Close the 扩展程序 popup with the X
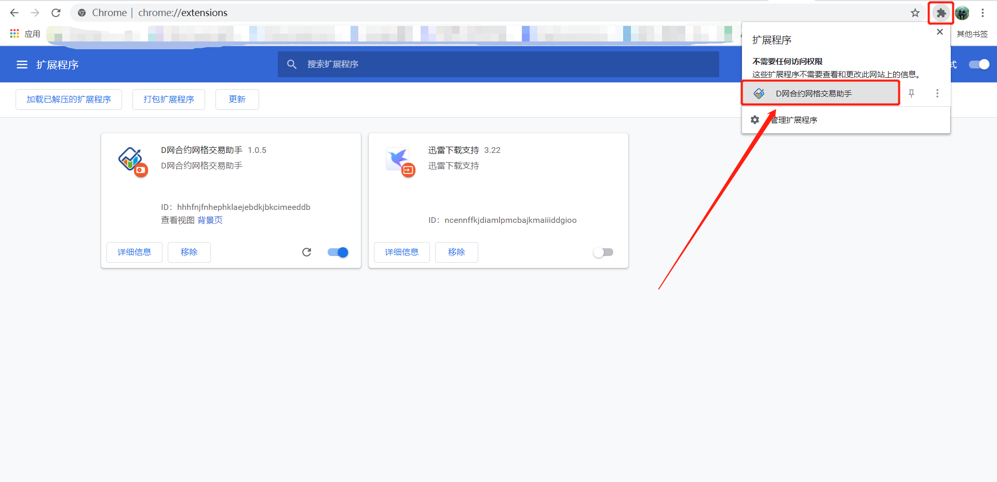Screen dimensions: 997x482 [x=940, y=32]
